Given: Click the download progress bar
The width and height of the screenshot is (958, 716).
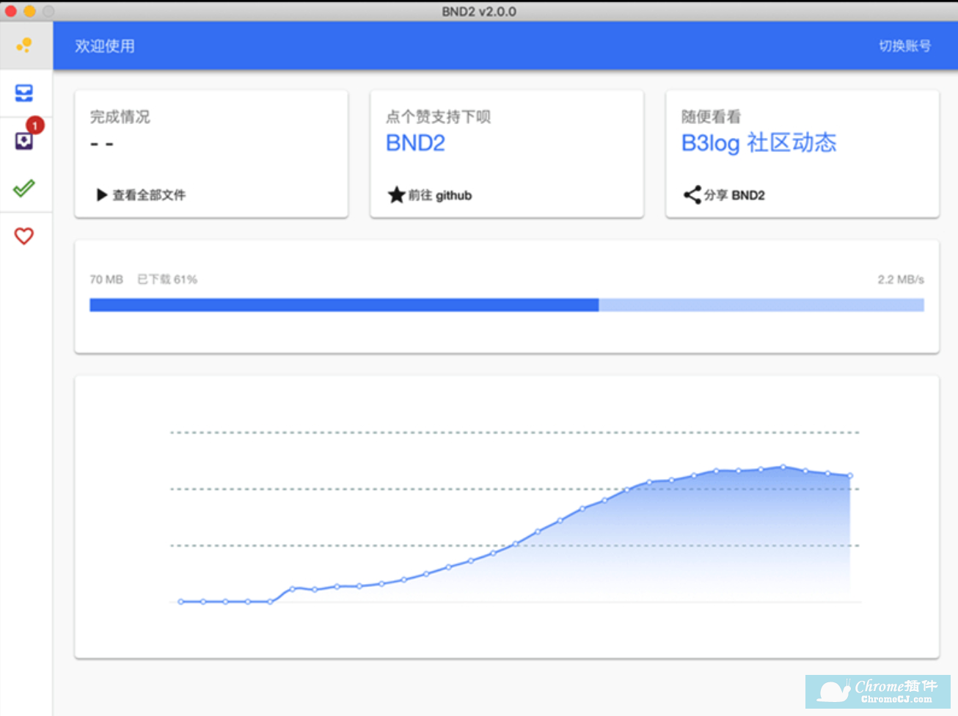Looking at the screenshot, I should pyautogui.click(x=506, y=305).
